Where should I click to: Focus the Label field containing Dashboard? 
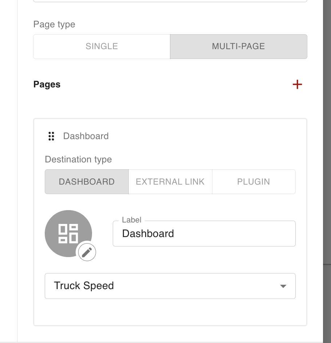(x=204, y=234)
